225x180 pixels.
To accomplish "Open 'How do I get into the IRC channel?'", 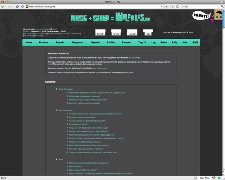I will (x=84, y=103).
